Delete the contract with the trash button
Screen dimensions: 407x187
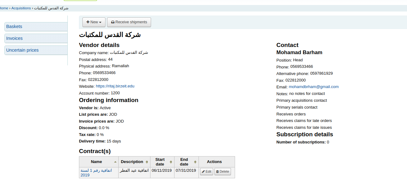click(x=223, y=172)
